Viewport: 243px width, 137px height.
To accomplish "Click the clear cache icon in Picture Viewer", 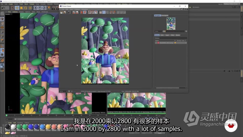I will [x=77, y=12].
